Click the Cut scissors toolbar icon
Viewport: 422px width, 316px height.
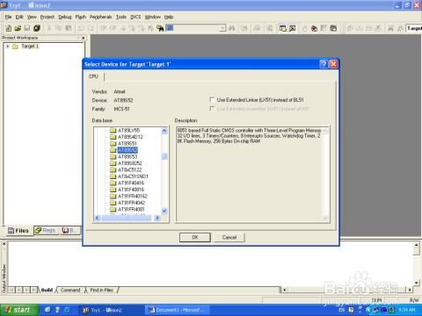(x=49, y=28)
